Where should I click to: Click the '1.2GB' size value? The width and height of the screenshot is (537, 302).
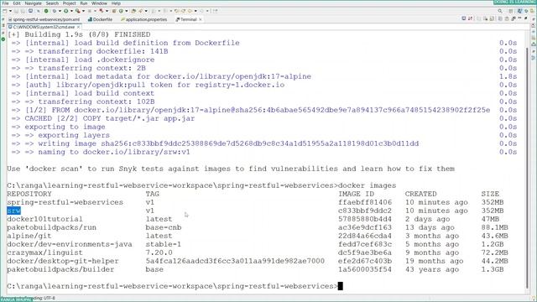(x=493, y=244)
